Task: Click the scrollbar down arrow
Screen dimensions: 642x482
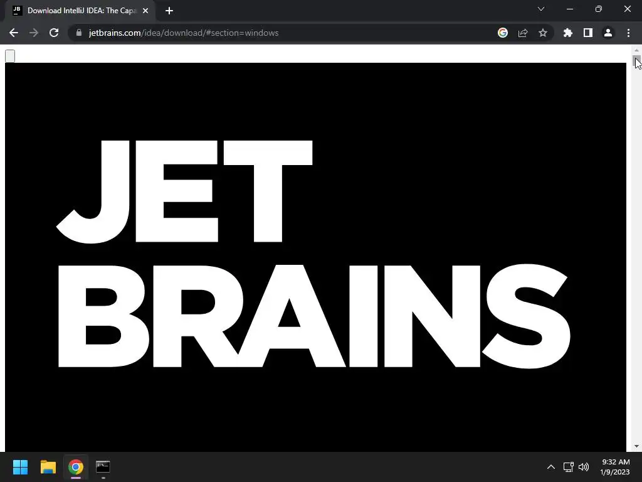Action: pyautogui.click(x=636, y=446)
